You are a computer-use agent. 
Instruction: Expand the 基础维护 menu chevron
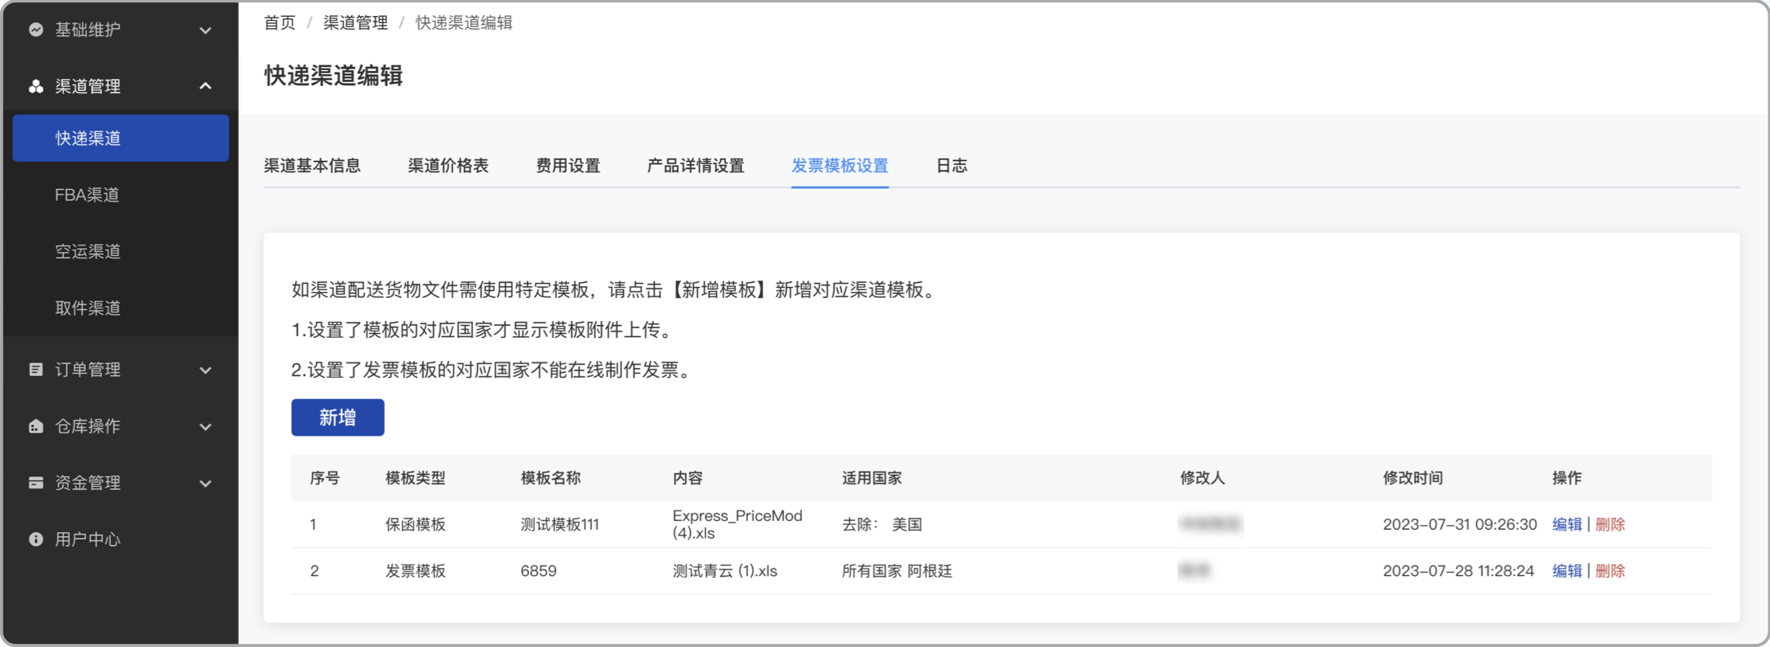coord(206,30)
